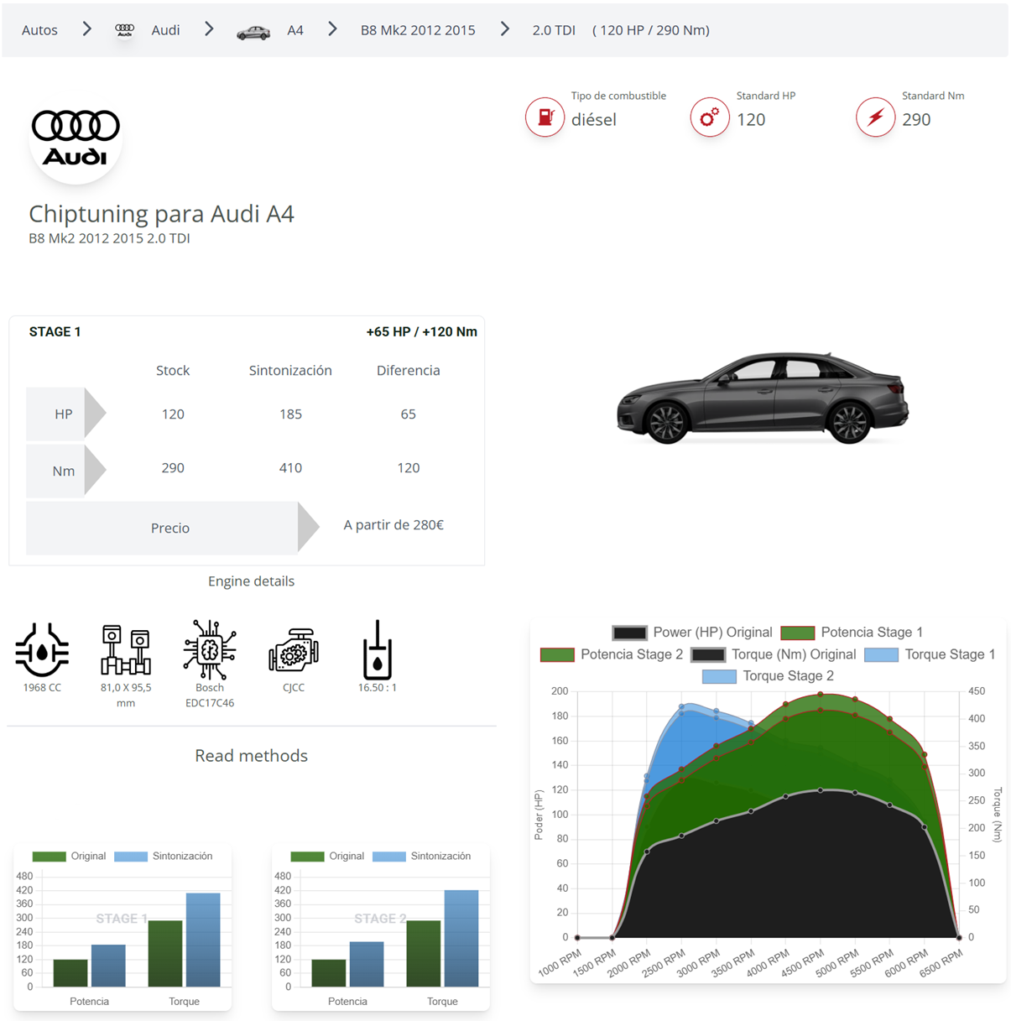The height and width of the screenshot is (1021, 1011).
Task: Toggle Original legend in STAGE 1 bar chart
Action: [x=49, y=857]
